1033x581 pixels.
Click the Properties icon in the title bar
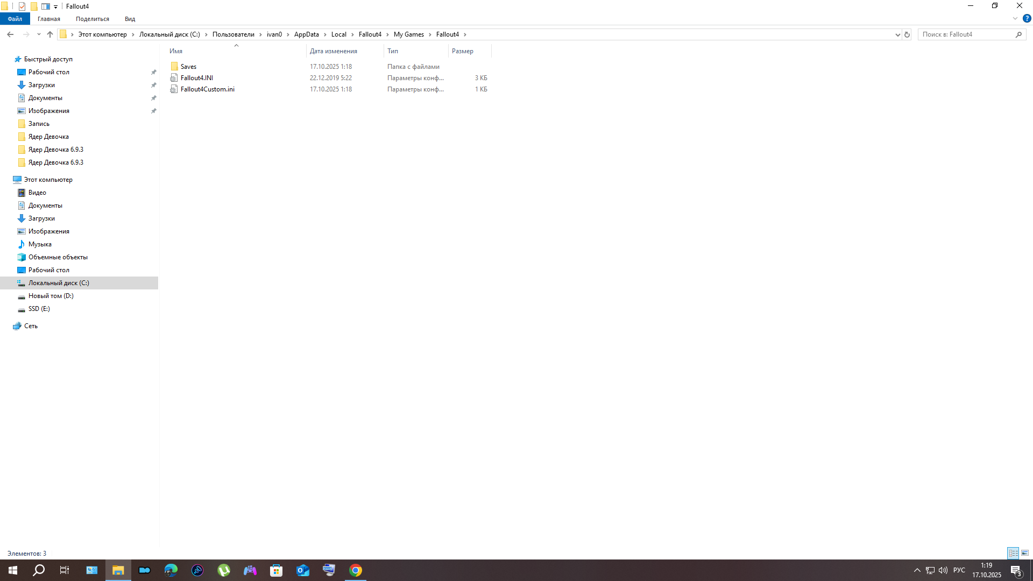[22, 6]
